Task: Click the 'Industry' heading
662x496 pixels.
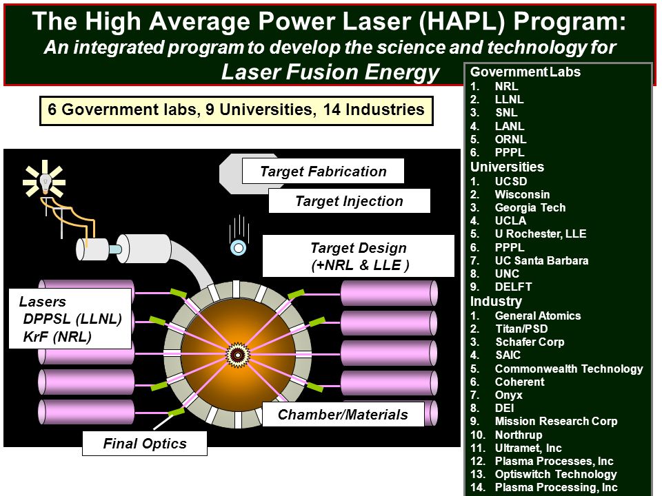Action: click(496, 301)
